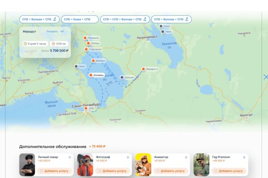Click the Петрозаводск city label on map

(147, 37)
